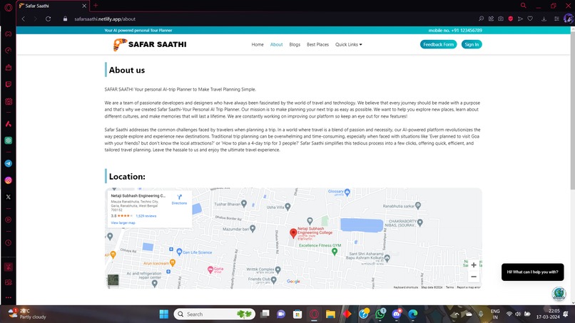Open File Explorer from taskbar
The image size is (575, 323).
coord(330,314)
